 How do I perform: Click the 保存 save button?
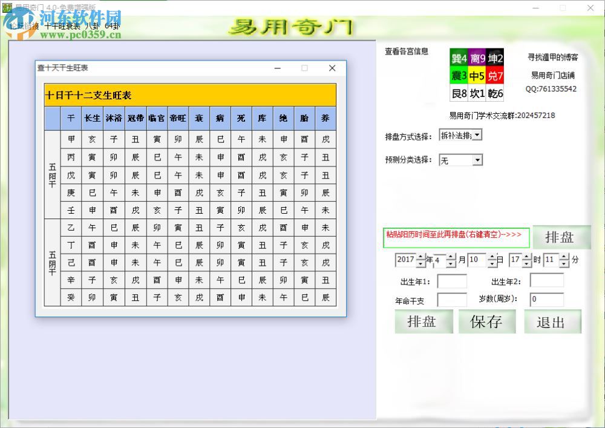486,321
